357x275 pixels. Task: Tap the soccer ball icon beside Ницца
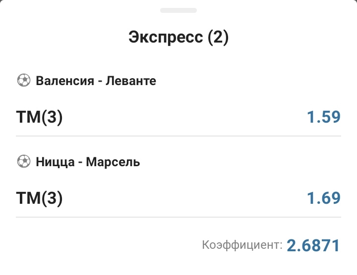pyautogui.click(x=23, y=161)
